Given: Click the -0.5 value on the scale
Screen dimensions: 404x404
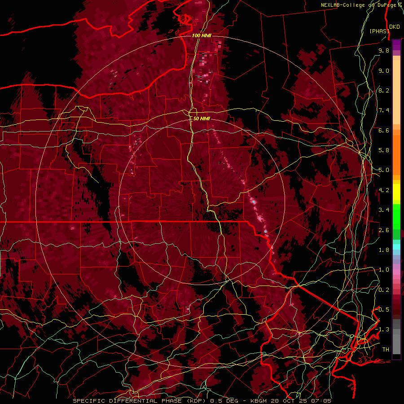Looking at the screenshot, I should (x=382, y=310).
